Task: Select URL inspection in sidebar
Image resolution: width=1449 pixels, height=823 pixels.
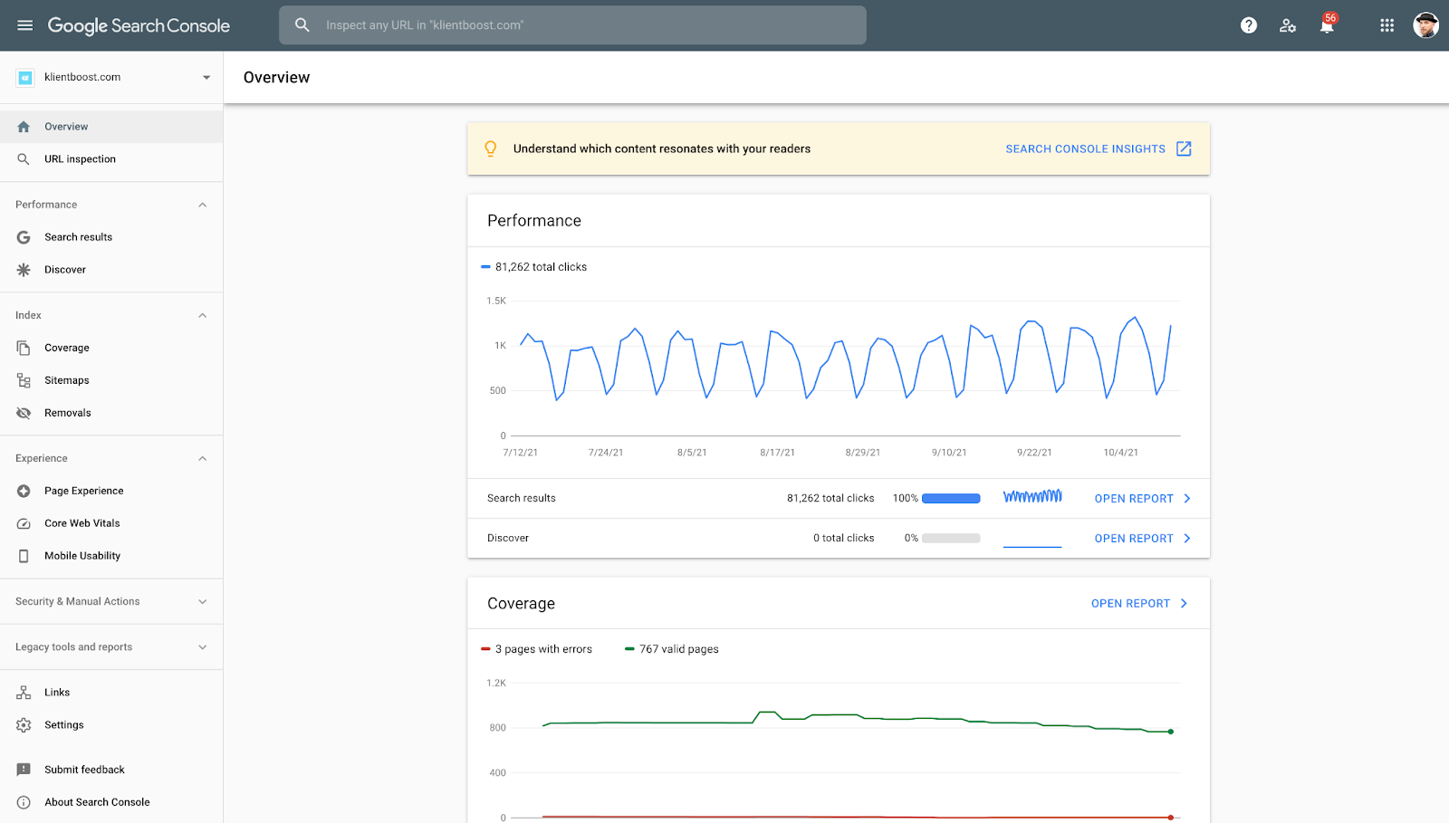Action: click(111, 159)
